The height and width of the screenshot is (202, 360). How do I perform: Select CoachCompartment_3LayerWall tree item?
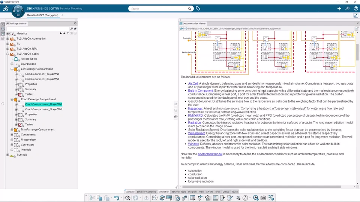coord(43,109)
